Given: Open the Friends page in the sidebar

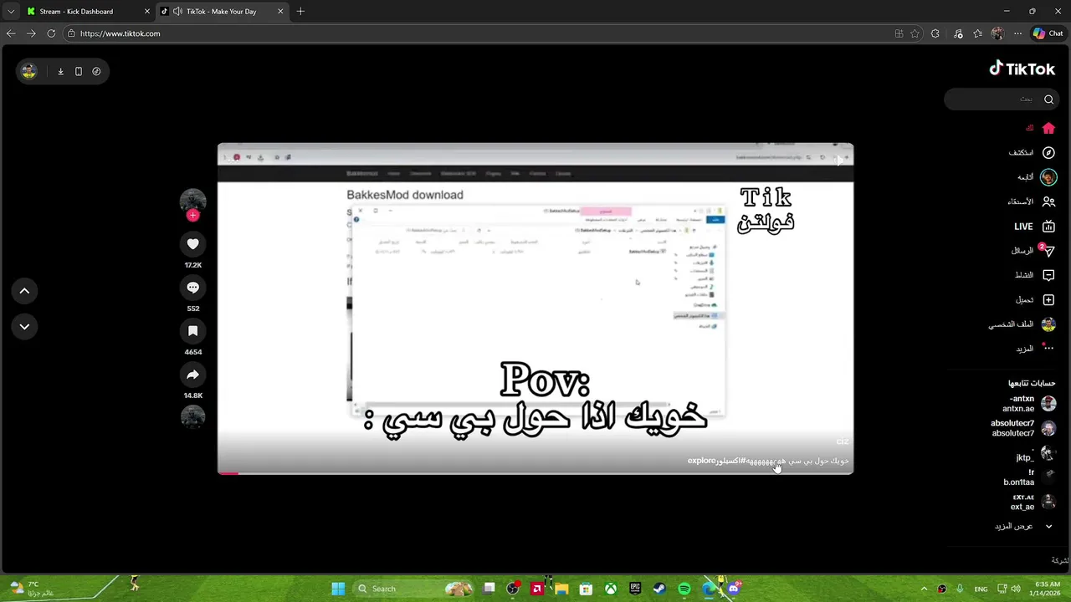Looking at the screenshot, I should (1032, 202).
